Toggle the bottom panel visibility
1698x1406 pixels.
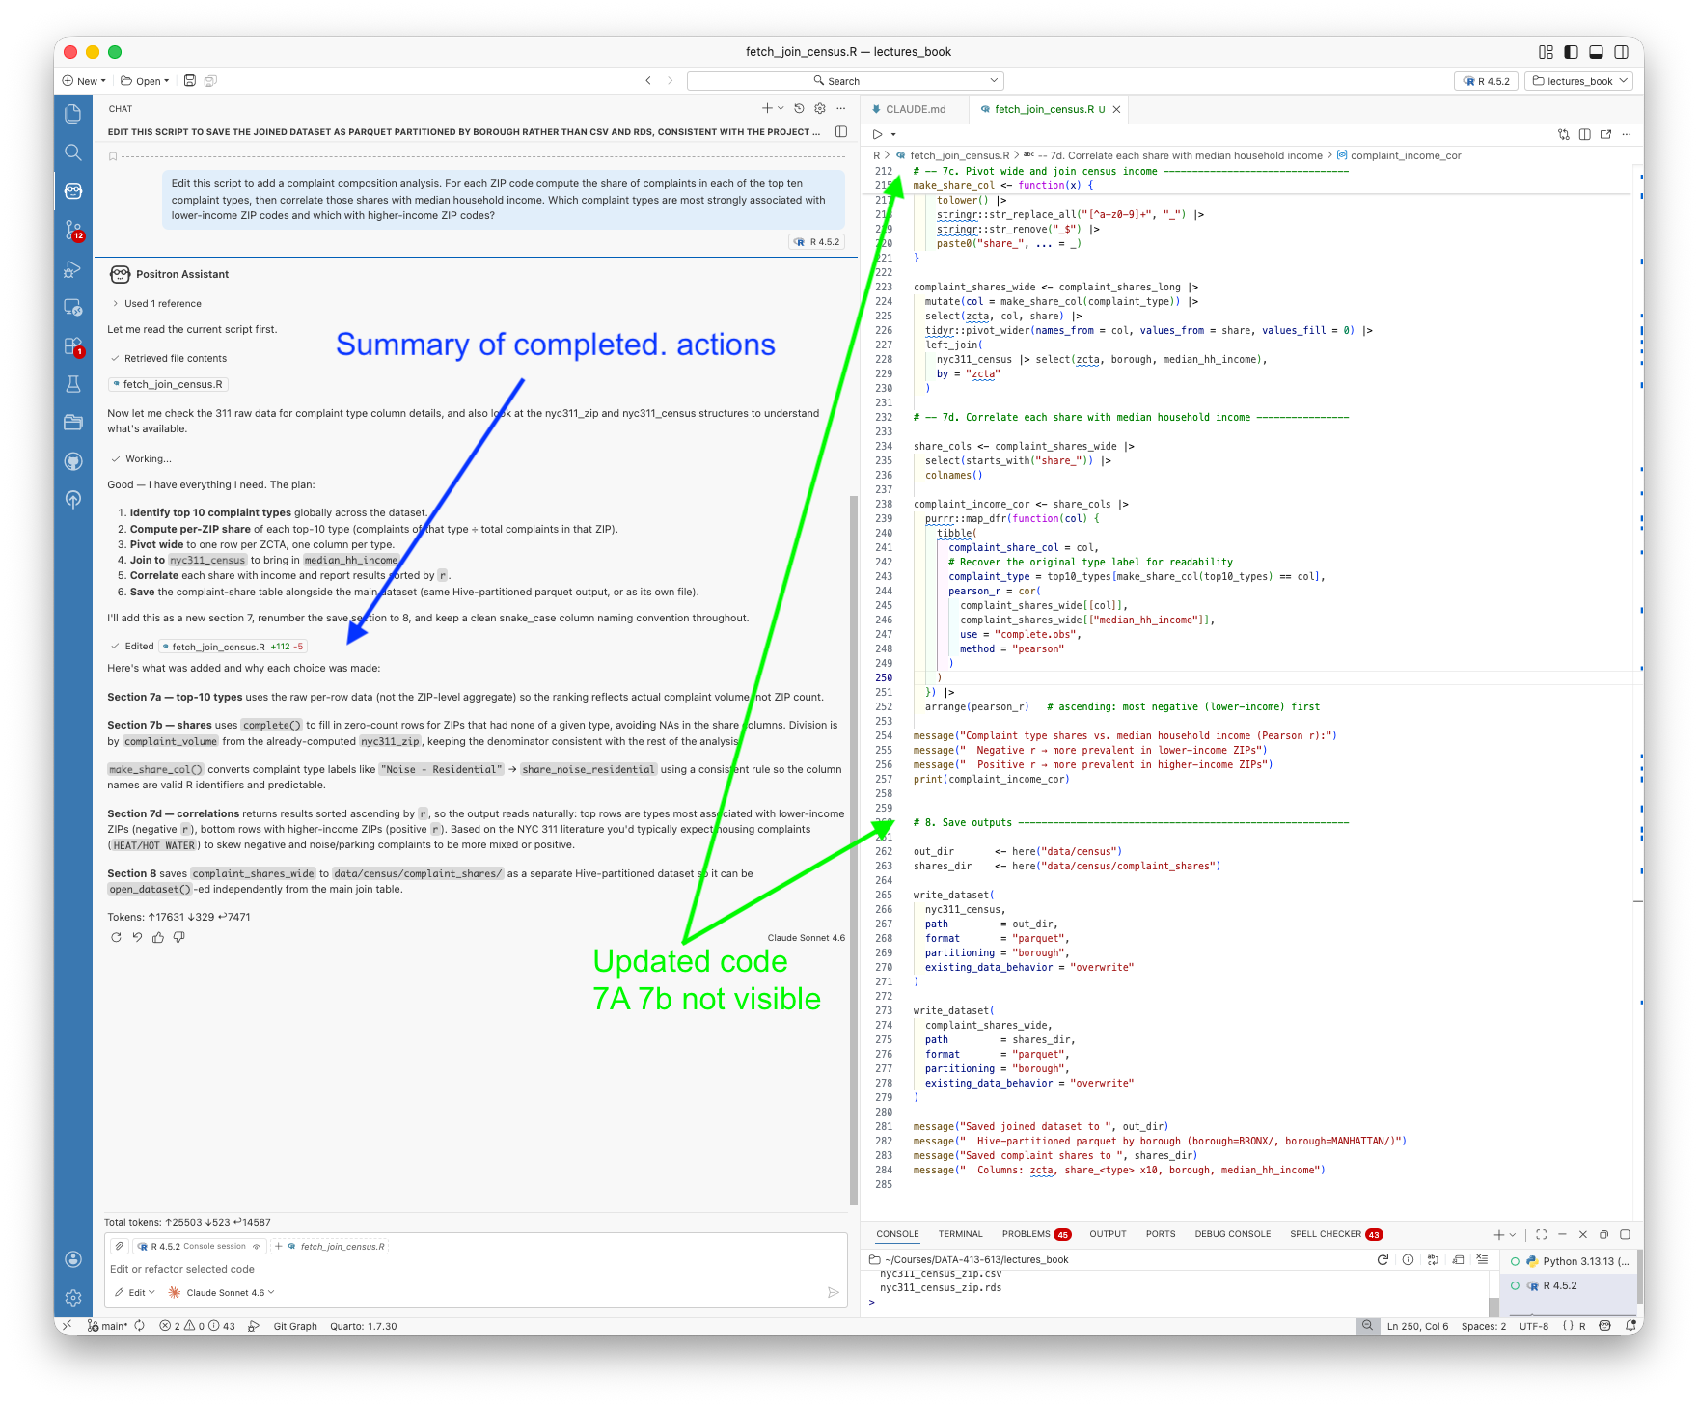pos(1596,52)
